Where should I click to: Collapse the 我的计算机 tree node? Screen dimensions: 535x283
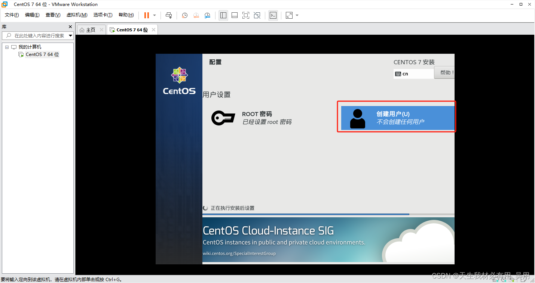tap(7, 47)
